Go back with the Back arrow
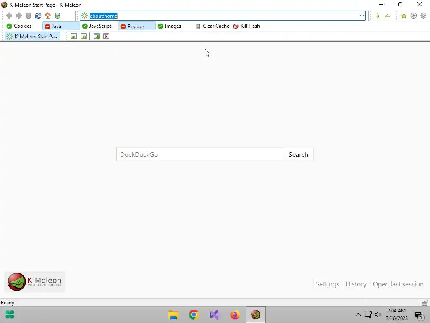The image size is (430, 323). click(x=9, y=16)
